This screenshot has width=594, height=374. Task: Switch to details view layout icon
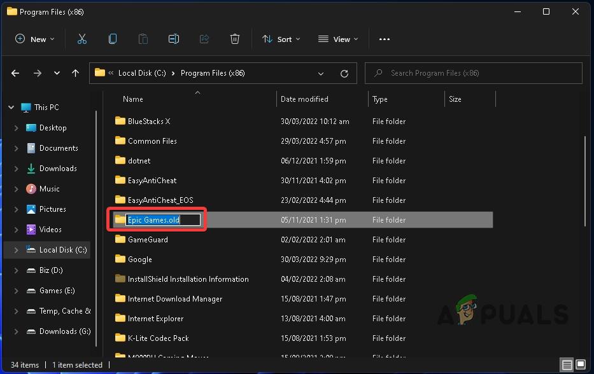(567, 365)
